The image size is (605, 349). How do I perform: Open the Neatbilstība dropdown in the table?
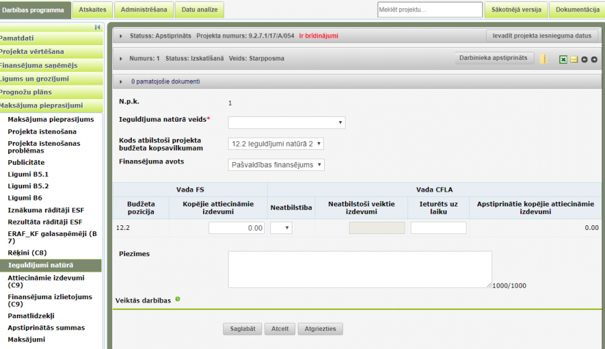[x=281, y=228]
